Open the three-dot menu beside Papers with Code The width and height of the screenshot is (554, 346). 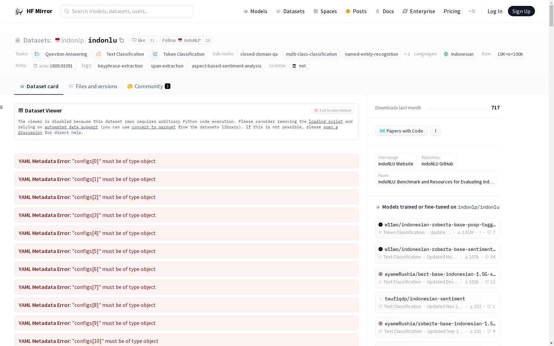coord(436,131)
